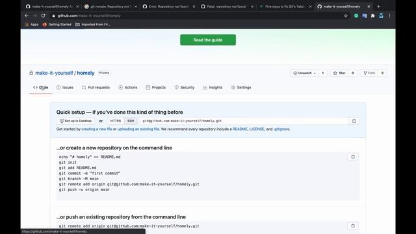Image resolution: width=416 pixels, height=234 pixels.
Task: Click the fork count next to Fork
Action: (x=382, y=73)
